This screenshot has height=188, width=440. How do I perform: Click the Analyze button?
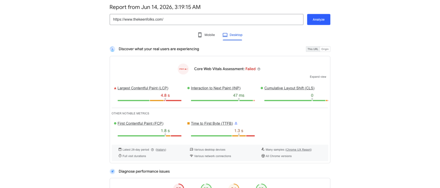(x=319, y=19)
